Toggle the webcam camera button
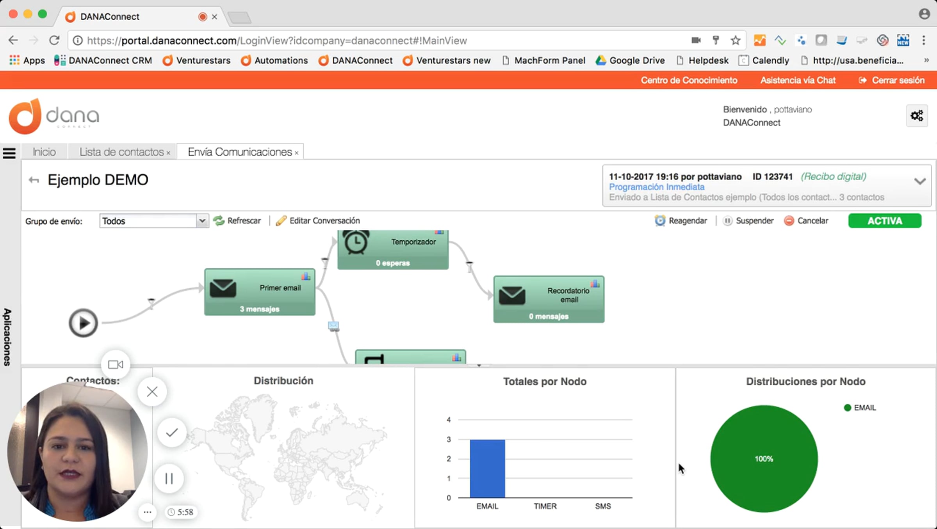Image resolution: width=937 pixels, height=529 pixels. (115, 364)
